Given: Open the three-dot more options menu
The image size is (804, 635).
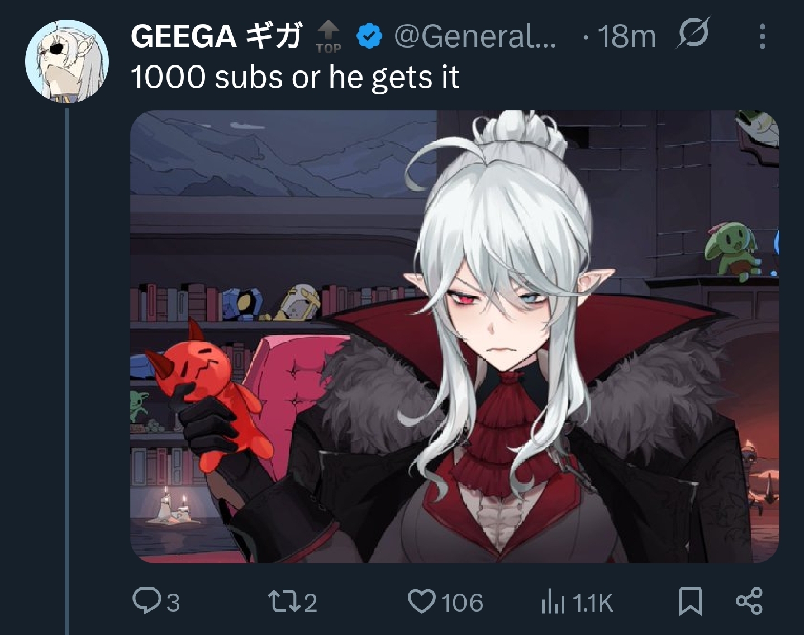Looking at the screenshot, I should [x=762, y=36].
